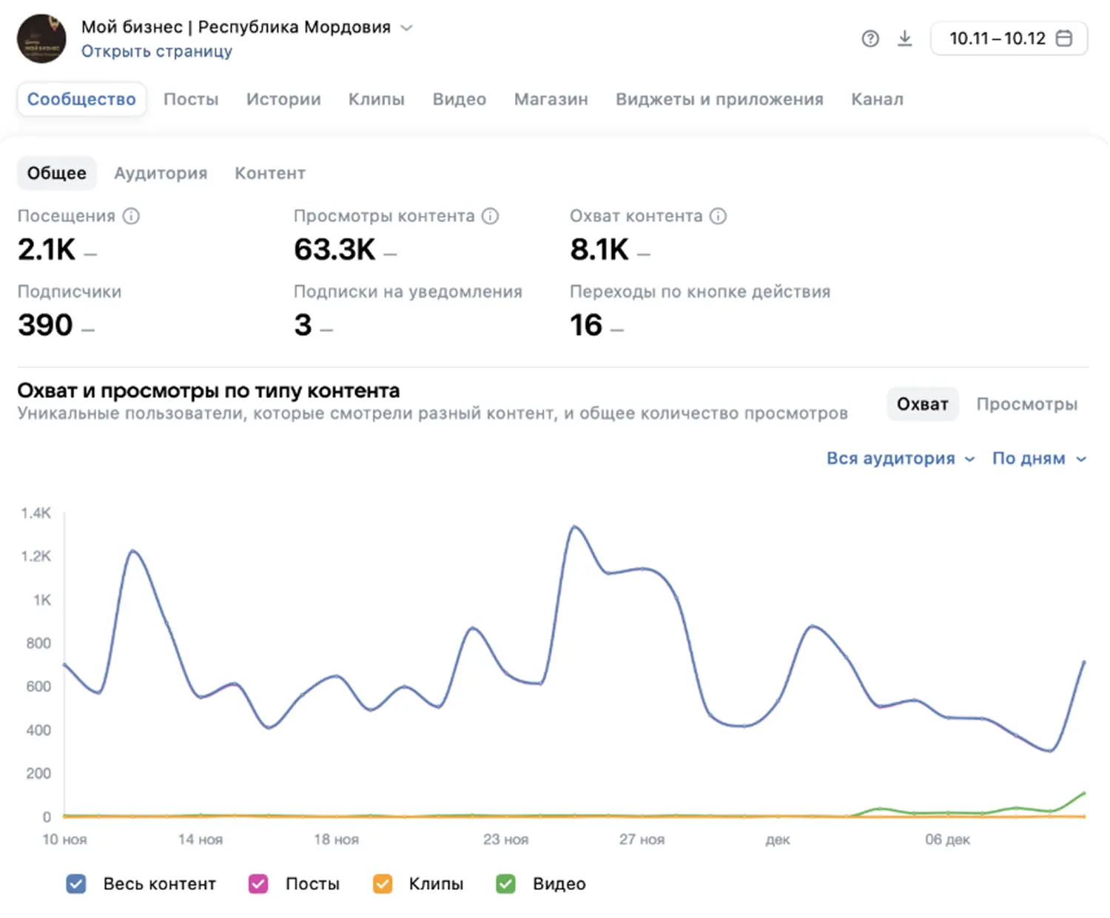This screenshot has height=918, width=1110.
Task: Click info icon next to Охват контента
Action: tap(718, 216)
